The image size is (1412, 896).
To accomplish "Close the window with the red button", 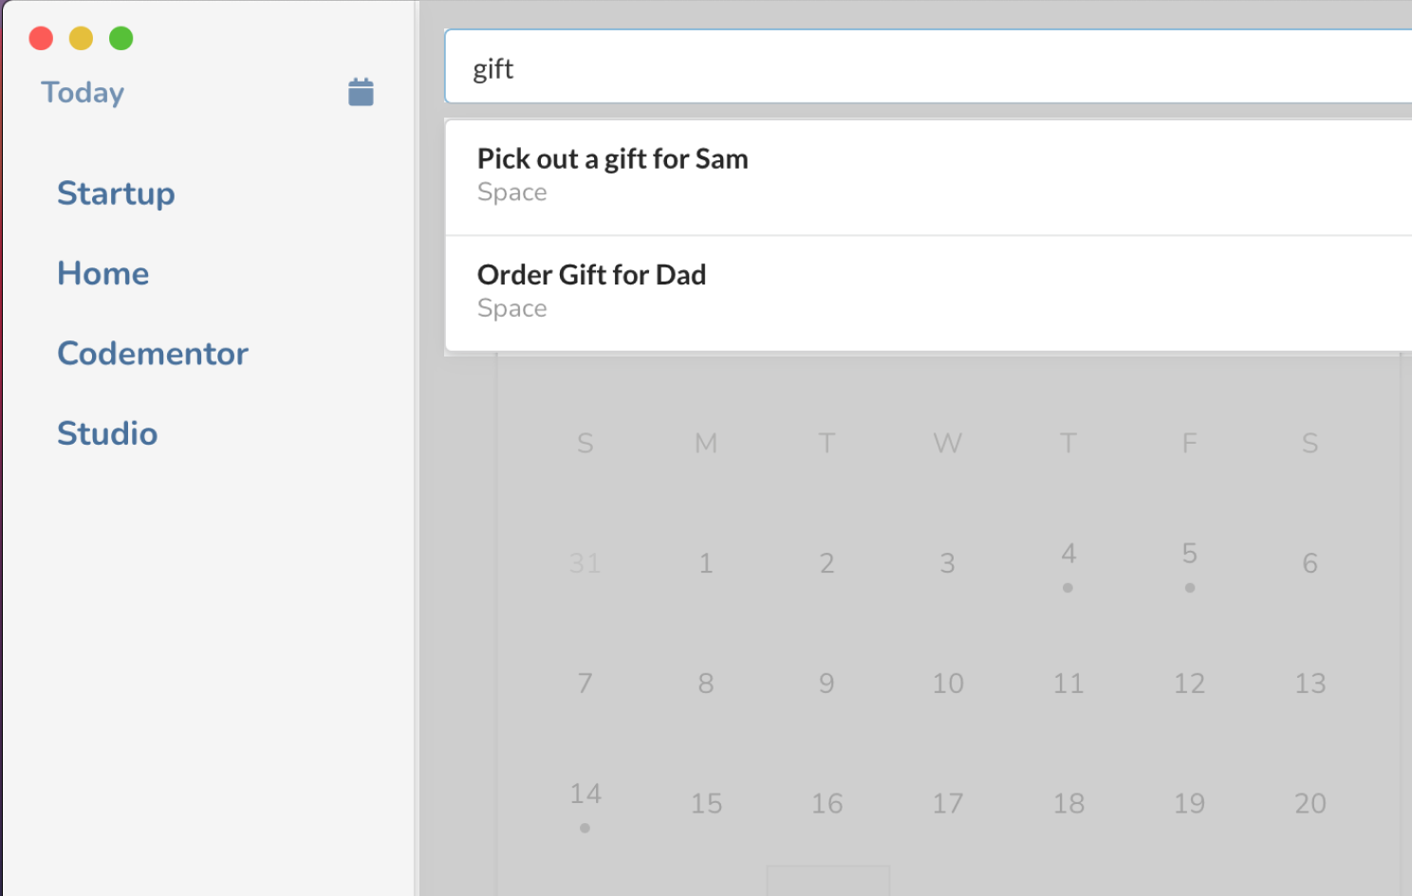I will (x=41, y=38).
